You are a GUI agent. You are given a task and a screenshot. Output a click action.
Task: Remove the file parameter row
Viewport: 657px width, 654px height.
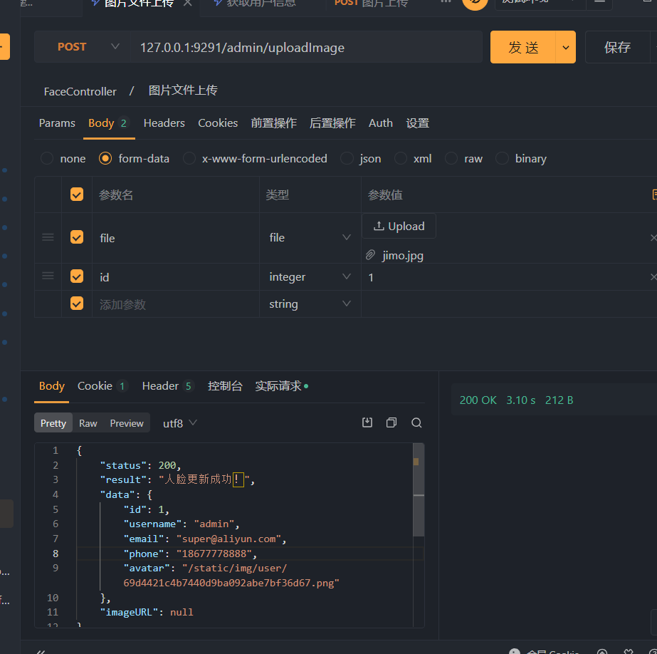(653, 238)
